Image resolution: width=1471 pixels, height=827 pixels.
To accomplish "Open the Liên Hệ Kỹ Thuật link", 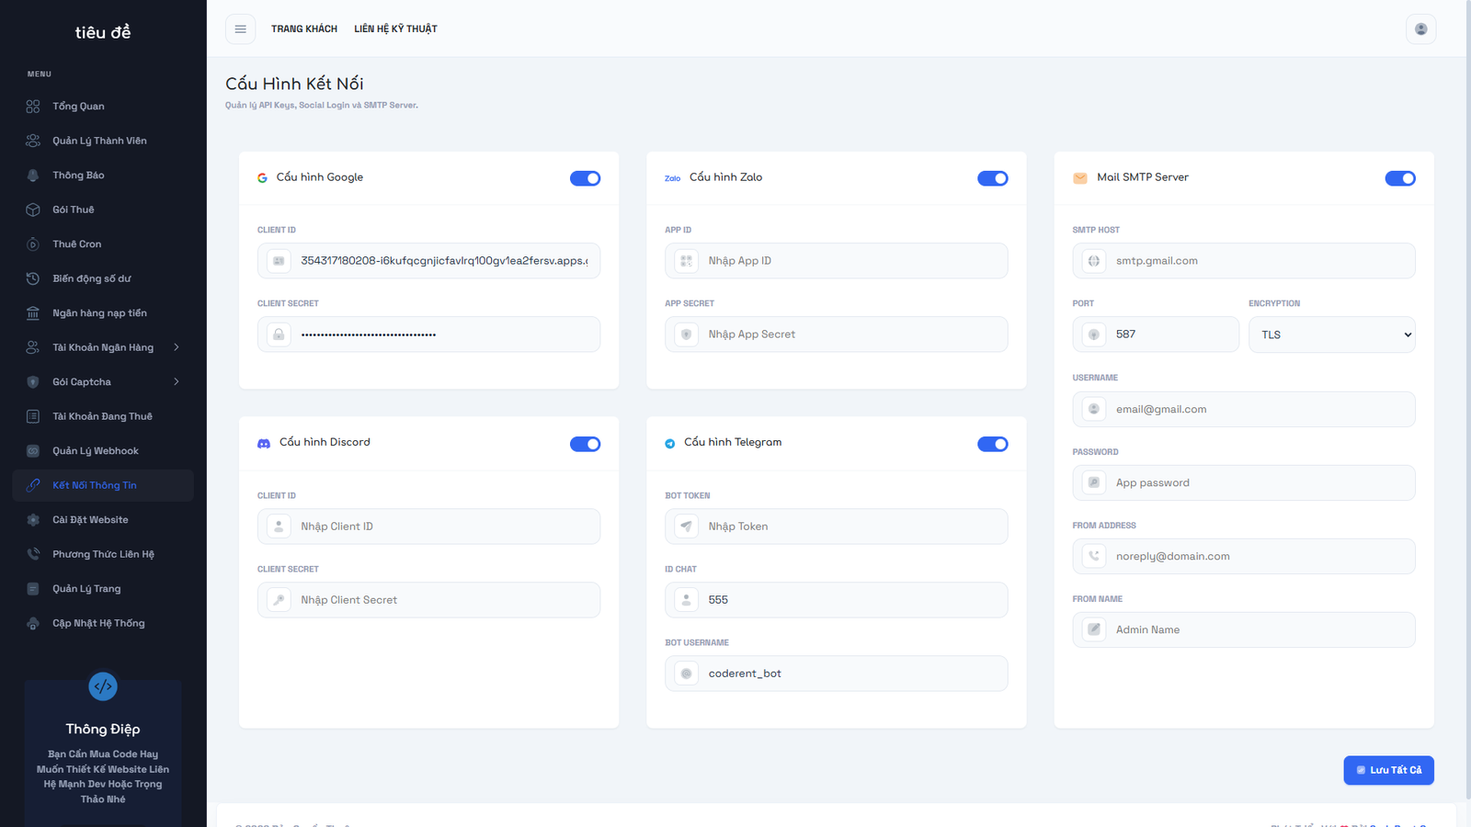I will (x=395, y=29).
